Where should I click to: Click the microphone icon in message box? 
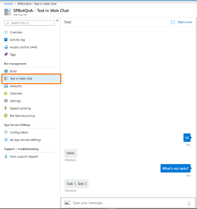pos(189,203)
